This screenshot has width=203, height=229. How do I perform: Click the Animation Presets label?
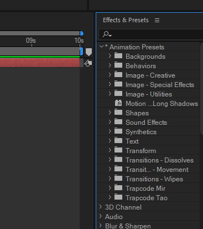[137, 47]
